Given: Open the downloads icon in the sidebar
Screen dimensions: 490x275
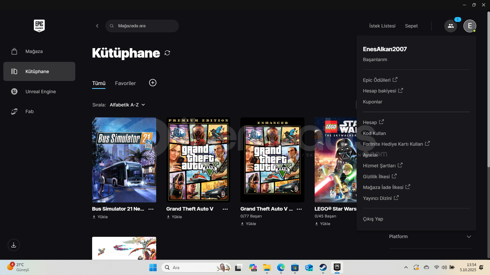Looking at the screenshot, I should pos(14,245).
